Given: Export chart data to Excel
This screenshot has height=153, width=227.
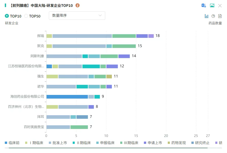Looking at the screenshot, I should point(204,6).
